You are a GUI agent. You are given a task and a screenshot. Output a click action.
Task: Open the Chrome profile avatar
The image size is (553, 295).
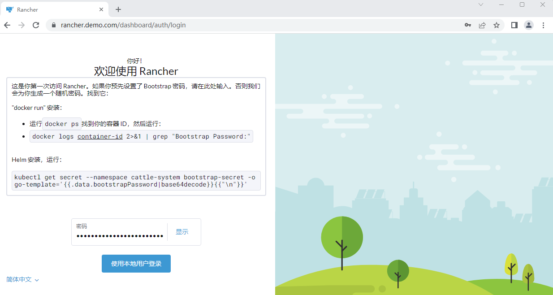tap(529, 25)
